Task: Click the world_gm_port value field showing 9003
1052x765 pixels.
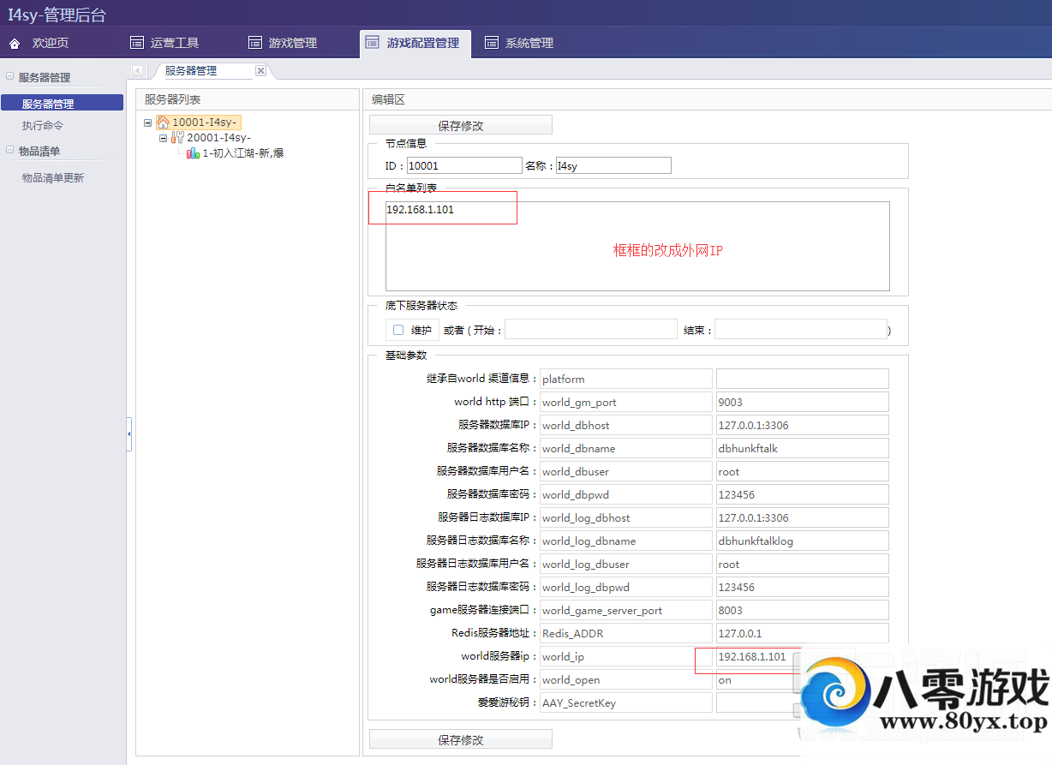Action: [x=802, y=402]
